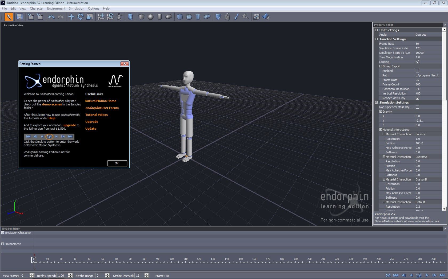The height and width of the screenshot is (279, 448).
Task: Click the timeline playhead marker at frame 0
Action: point(34,260)
